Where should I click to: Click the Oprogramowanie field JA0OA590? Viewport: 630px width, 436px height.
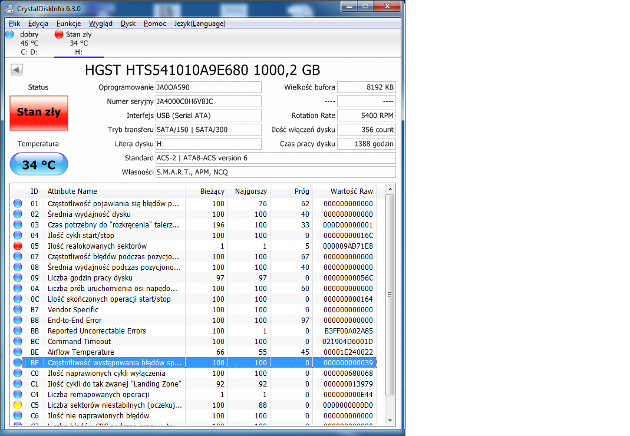point(209,87)
